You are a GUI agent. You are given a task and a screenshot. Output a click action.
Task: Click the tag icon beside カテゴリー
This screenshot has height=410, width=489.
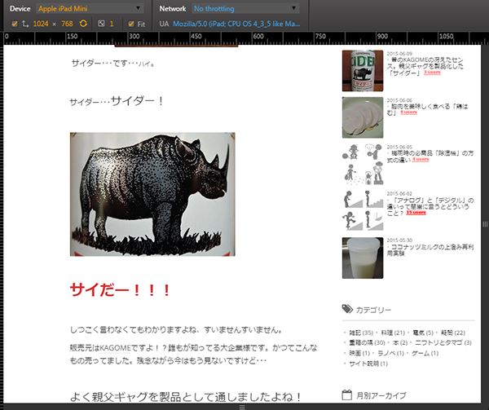click(x=347, y=309)
